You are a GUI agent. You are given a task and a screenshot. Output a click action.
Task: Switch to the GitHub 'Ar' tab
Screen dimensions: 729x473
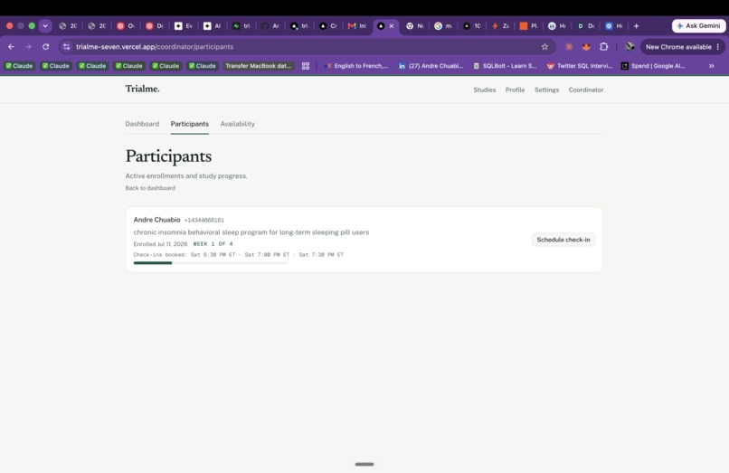coord(270,26)
